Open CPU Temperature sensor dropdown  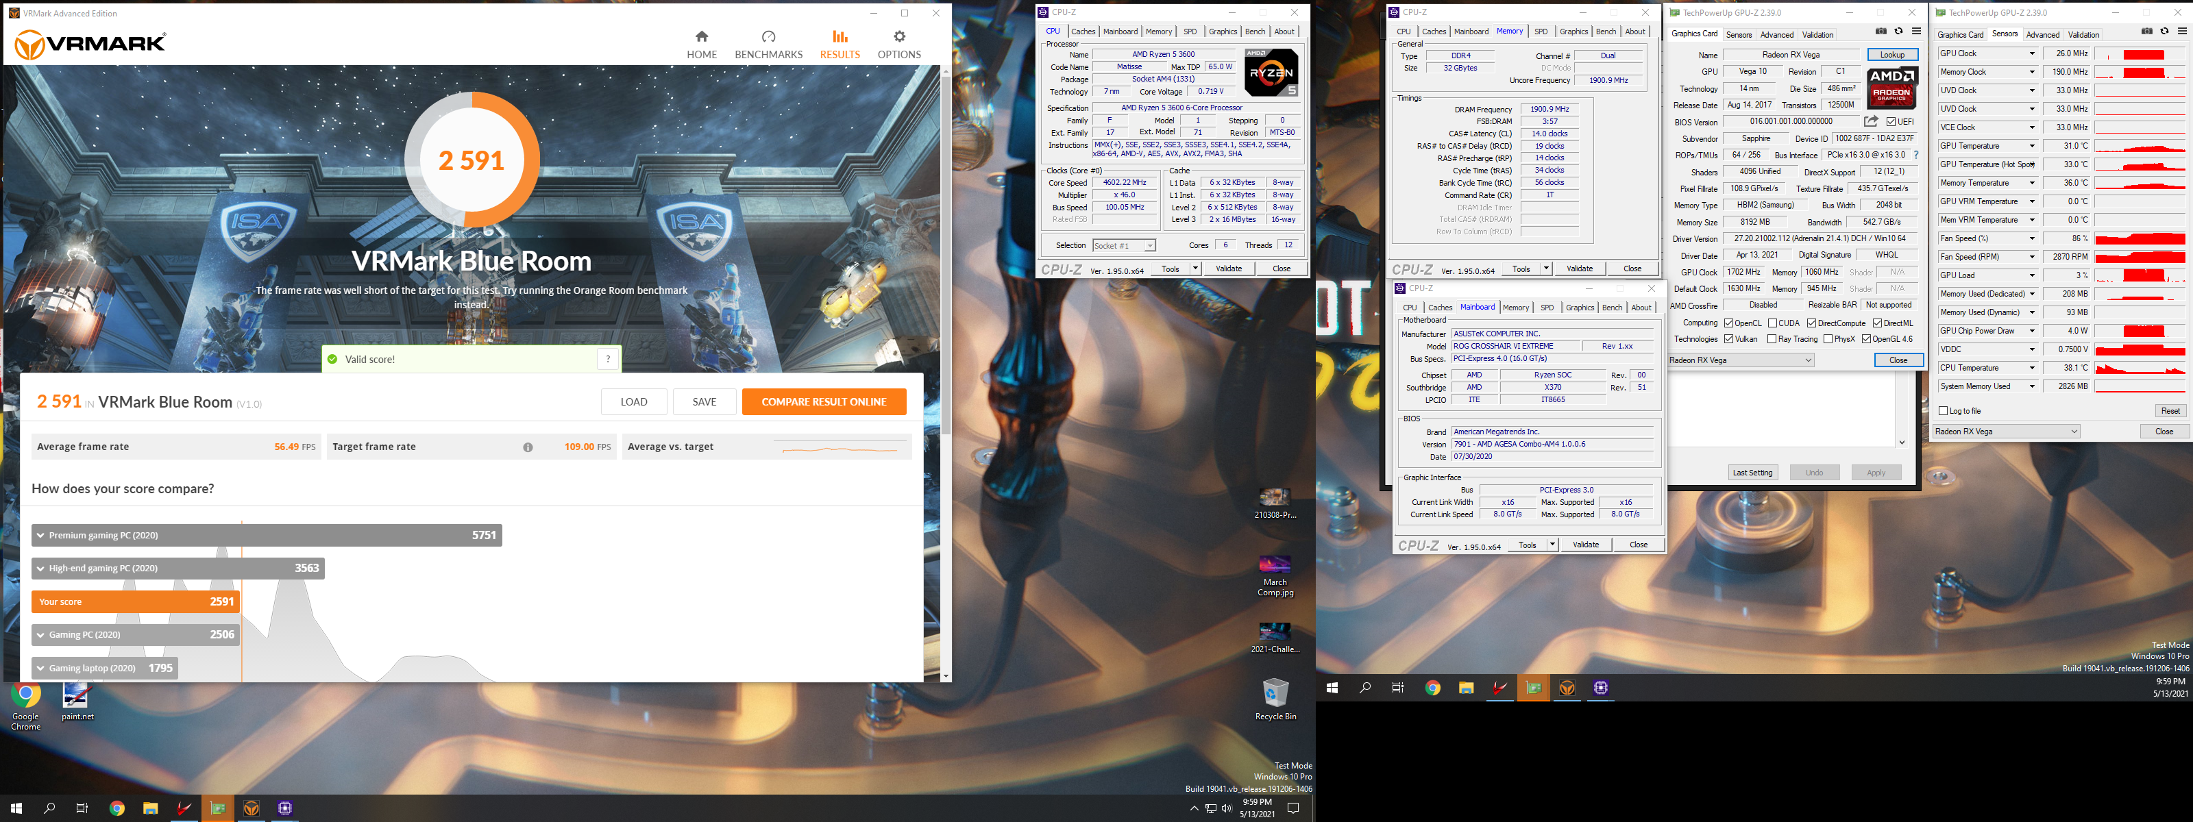(x=2032, y=369)
